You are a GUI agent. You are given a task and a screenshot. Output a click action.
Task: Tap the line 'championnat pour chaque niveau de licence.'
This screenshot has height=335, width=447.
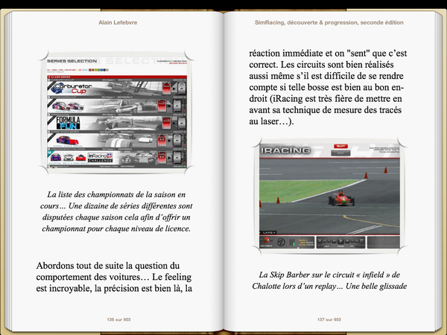[116, 229]
